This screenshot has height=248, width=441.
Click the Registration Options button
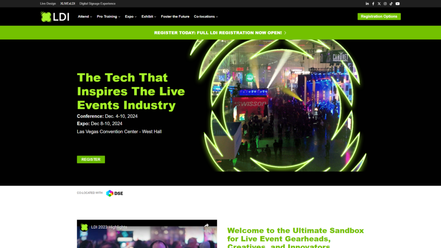(379, 16)
